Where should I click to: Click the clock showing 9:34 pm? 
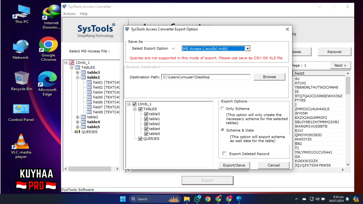tap(336, 199)
